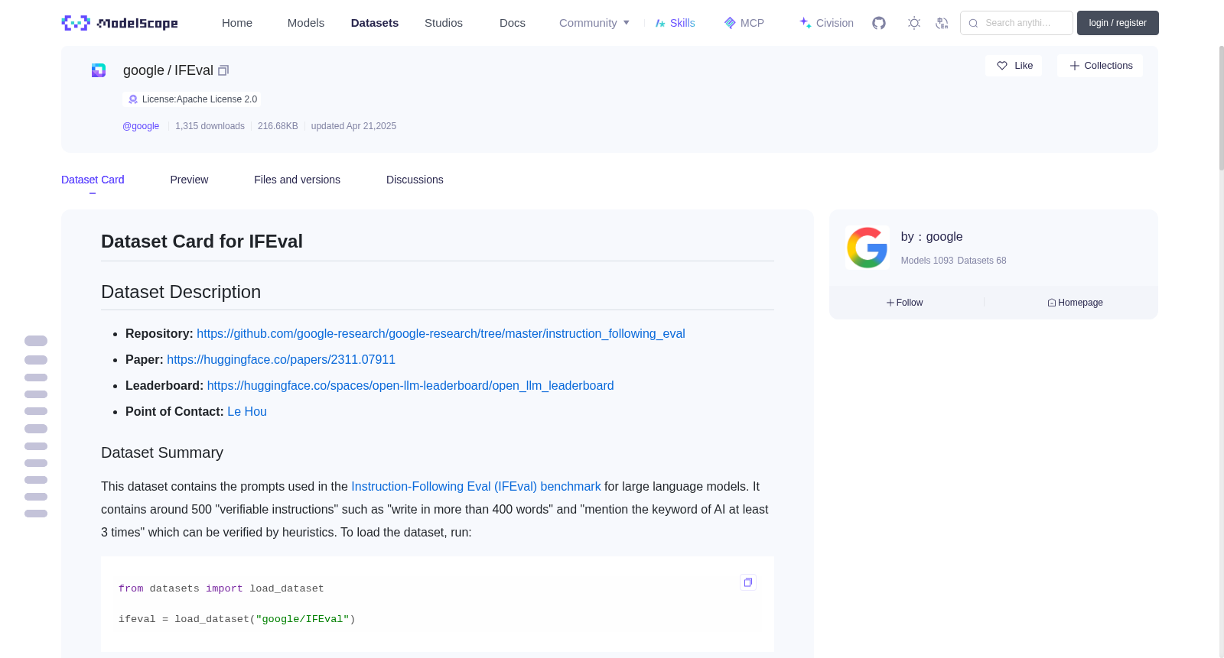The height and width of the screenshot is (658, 1224).
Task: Open the open_llm_leaderboard link
Action: (410, 386)
